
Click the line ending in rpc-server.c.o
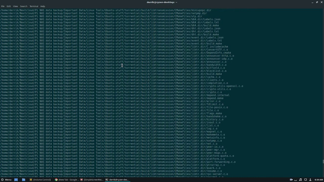click(114, 174)
